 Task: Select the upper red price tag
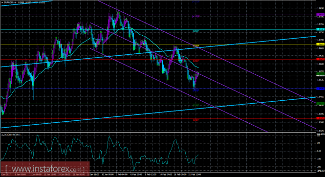point(320,59)
